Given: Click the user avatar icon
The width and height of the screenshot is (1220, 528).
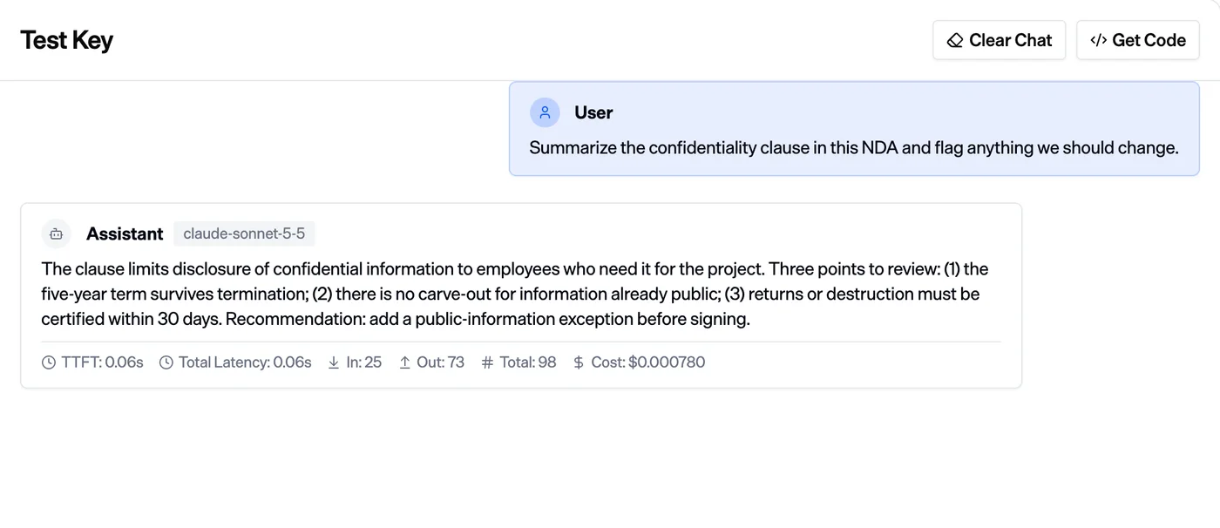Looking at the screenshot, I should [x=545, y=112].
